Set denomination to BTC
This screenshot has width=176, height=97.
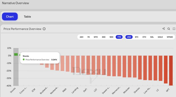[x=137, y=37]
